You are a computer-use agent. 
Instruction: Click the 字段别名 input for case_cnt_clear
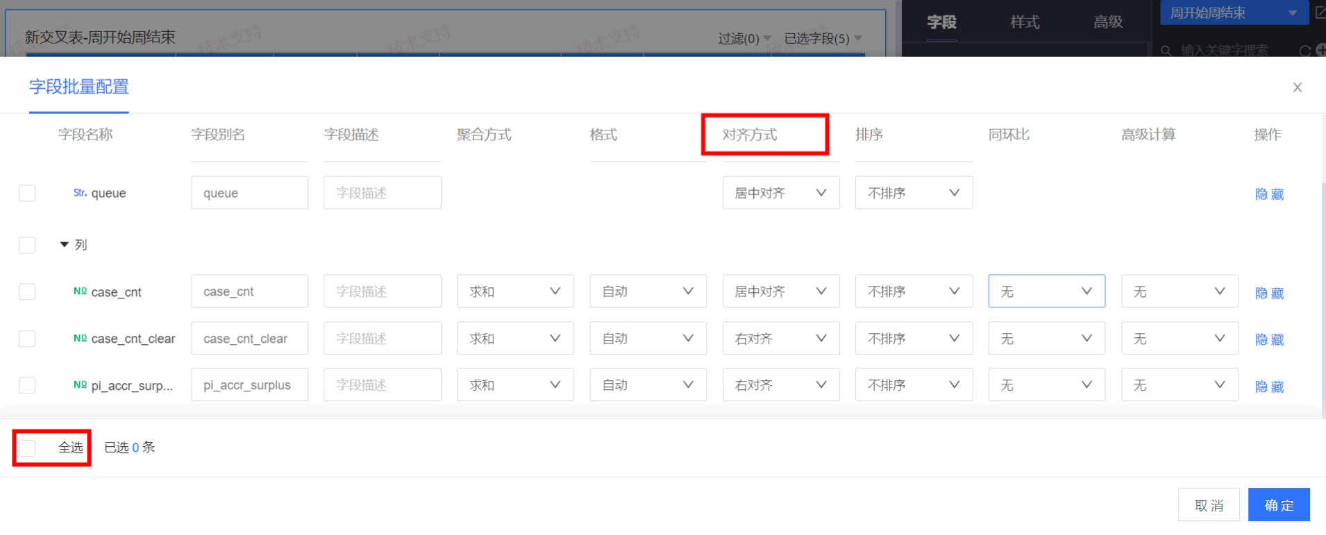[249, 339]
